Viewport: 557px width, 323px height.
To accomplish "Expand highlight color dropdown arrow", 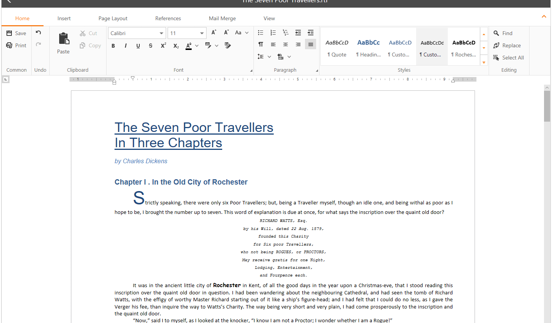I will 216,46.
